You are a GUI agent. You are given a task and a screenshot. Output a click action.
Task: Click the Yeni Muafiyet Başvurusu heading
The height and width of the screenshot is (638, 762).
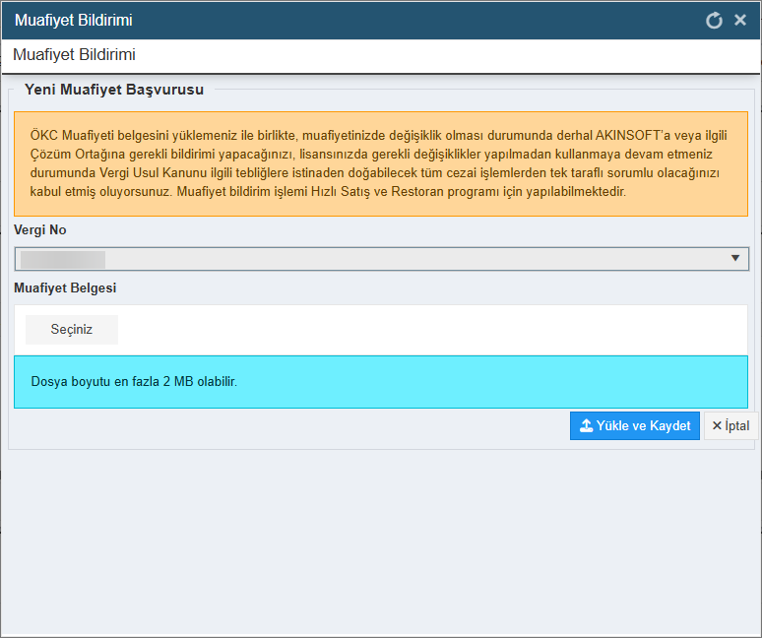(x=114, y=90)
